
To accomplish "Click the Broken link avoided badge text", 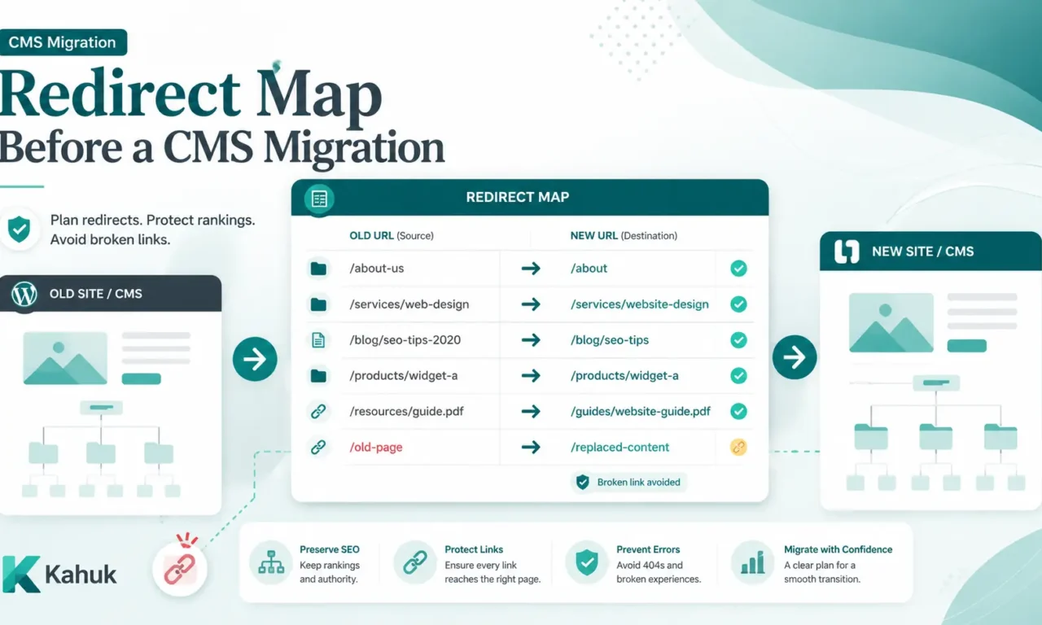I will [x=639, y=483].
